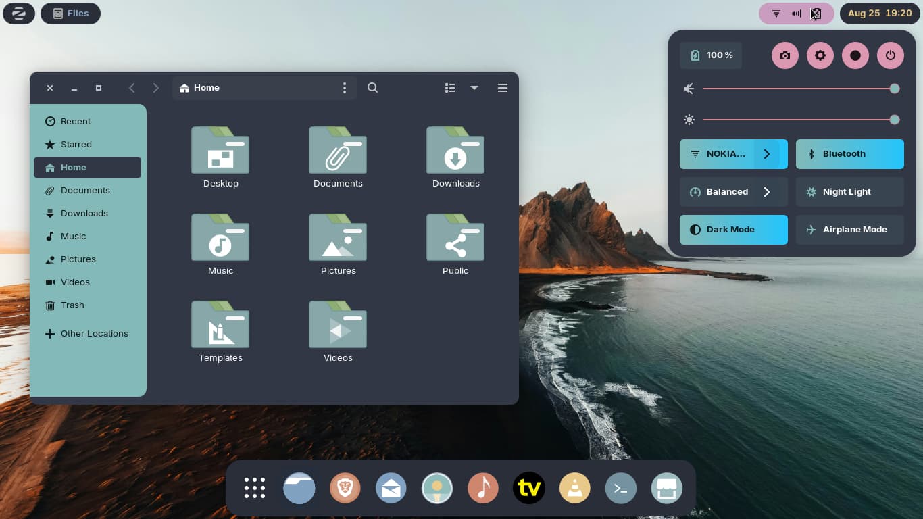
Task: Adjust the volume slider
Action: coord(797,89)
